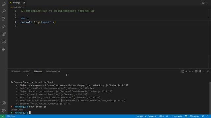211x118 pixels.
Task: Kill terminal with the trash icon
Action: tap(200, 71)
